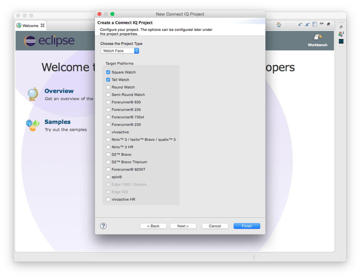Click the Overview globe icon

[x=33, y=94]
